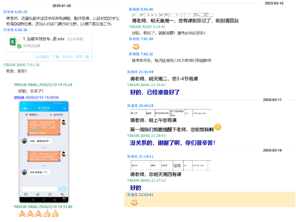This screenshot has width=296, height=222.
Task: Click 另存为 for the xlsx file
Action: click(x=67, y=57)
